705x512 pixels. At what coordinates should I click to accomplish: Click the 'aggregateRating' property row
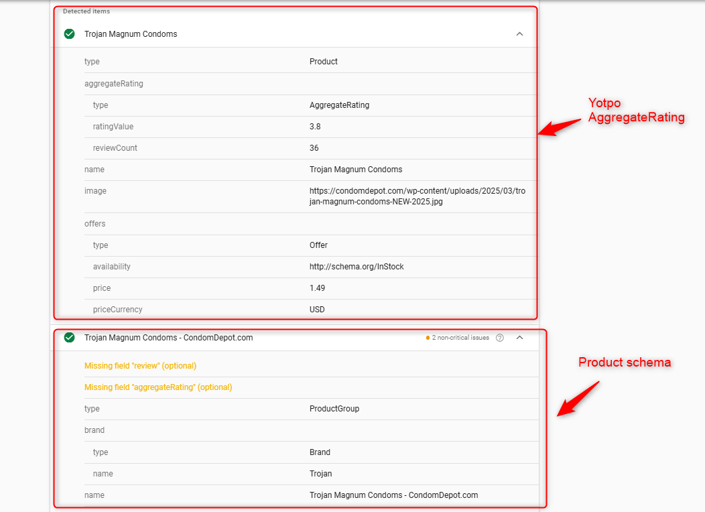tap(310, 84)
